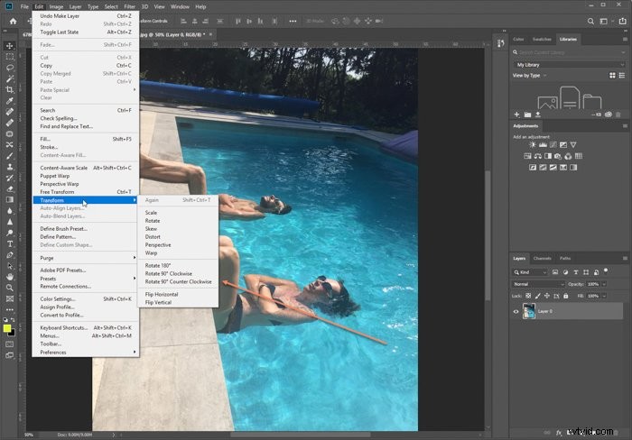Open the Normal blend mode dropdown
Screen dimensions: 632x440
(538, 284)
